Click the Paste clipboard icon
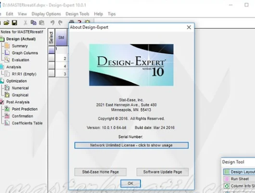 [42, 23]
